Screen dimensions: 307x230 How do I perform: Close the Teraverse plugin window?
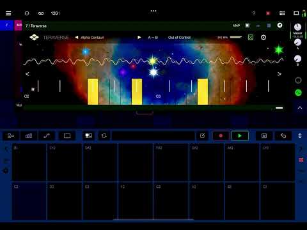click(279, 26)
